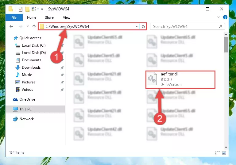Open Videos in navigation pane
Viewport: 236px width, 165px height.
pyautogui.click(x=27, y=90)
